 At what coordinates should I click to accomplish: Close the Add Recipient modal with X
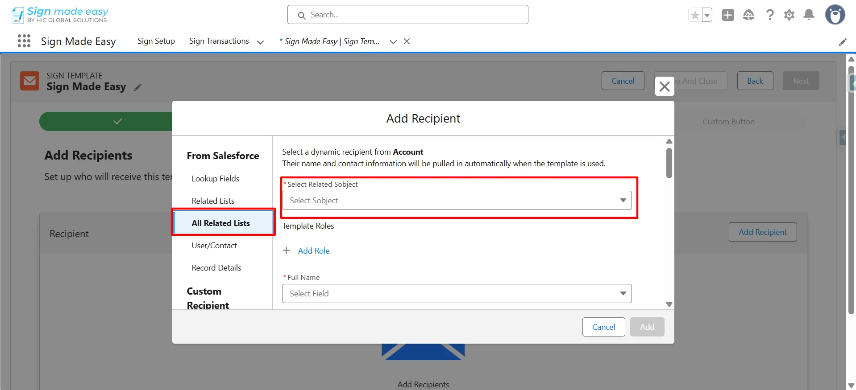[x=665, y=86]
